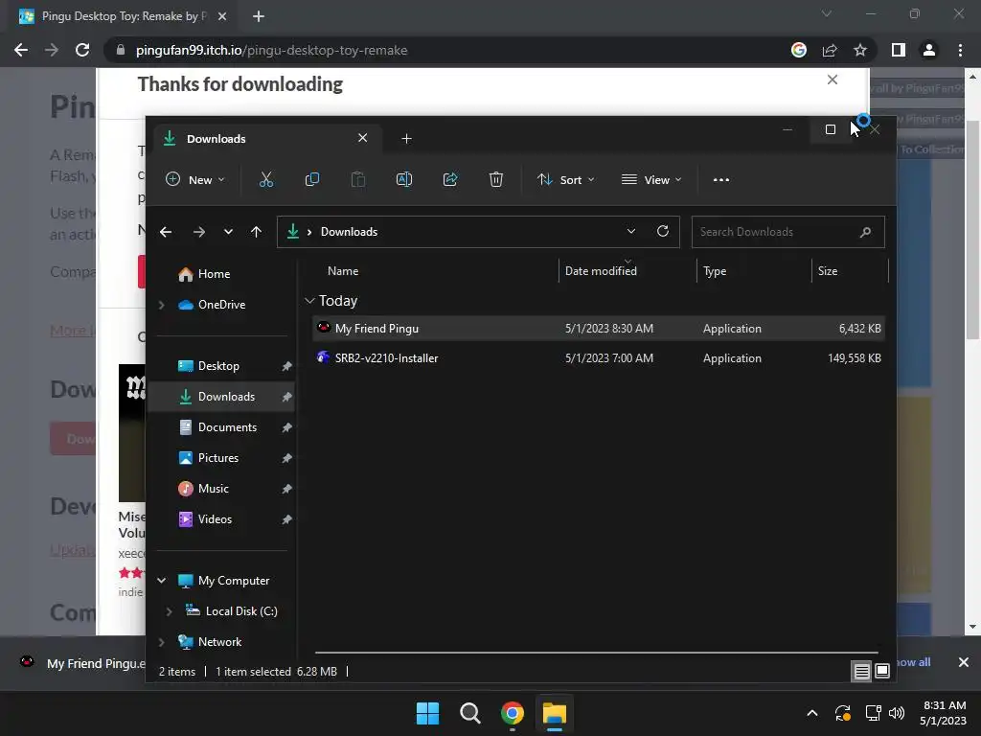Collapse the Today group
981x736 pixels.
309,301
